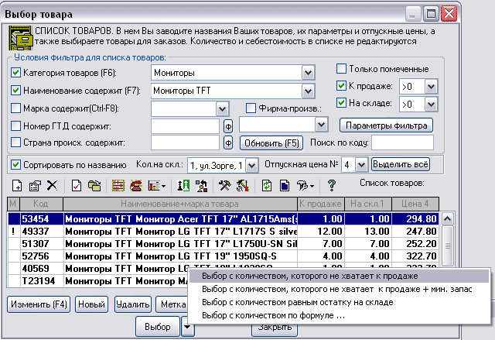
Task: Enable Марка содержит (Ctrl-F8) checkbox
Action: pos(15,108)
